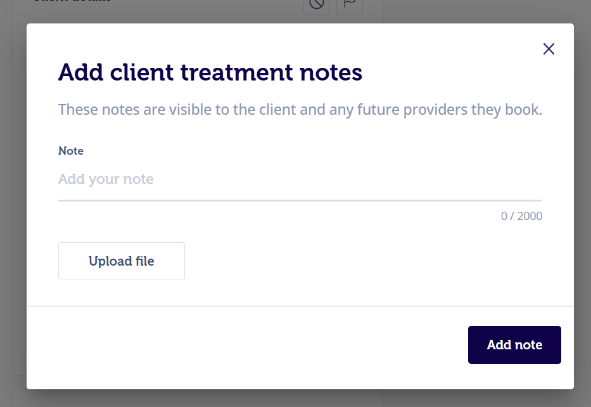
Task: Click the block client icon behind dialog
Action: pos(317,4)
